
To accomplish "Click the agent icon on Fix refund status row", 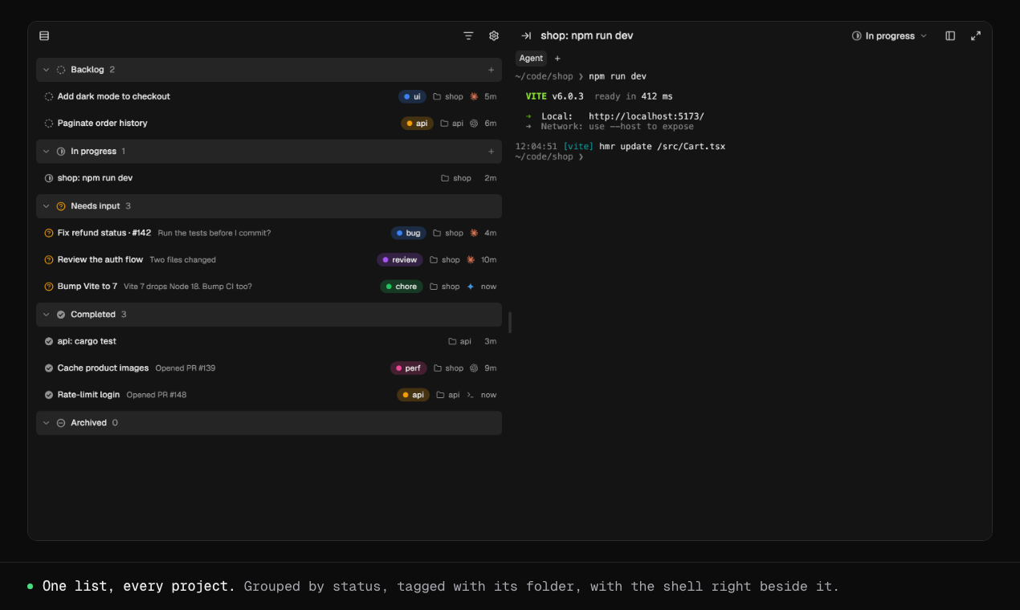I will pyautogui.click(x=474, y=233).
